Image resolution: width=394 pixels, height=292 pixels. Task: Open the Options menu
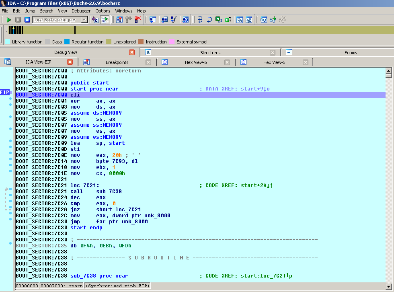tap(103, 11)
